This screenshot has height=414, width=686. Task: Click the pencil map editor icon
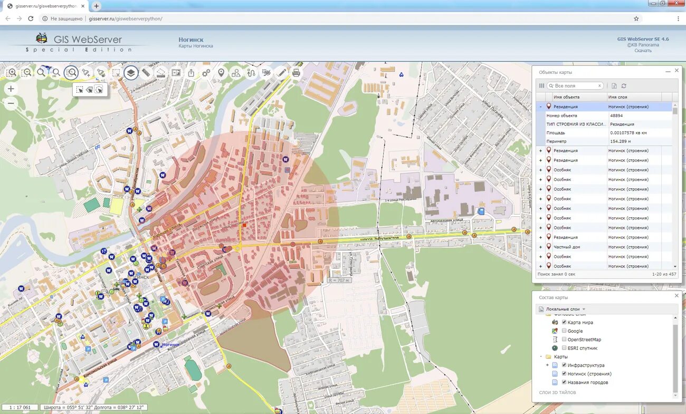[281, 73]
